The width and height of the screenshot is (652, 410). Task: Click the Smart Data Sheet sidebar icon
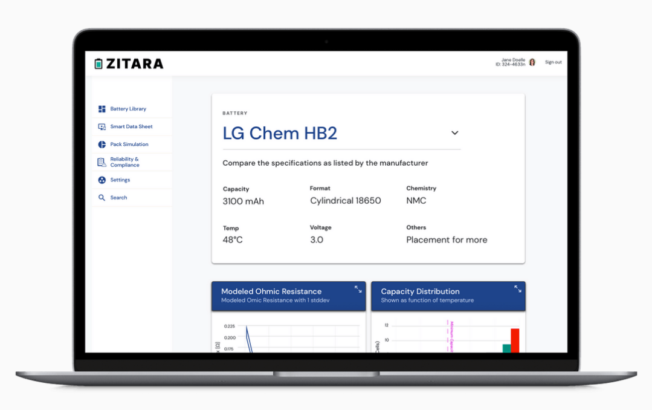click(x=102, y=126)
